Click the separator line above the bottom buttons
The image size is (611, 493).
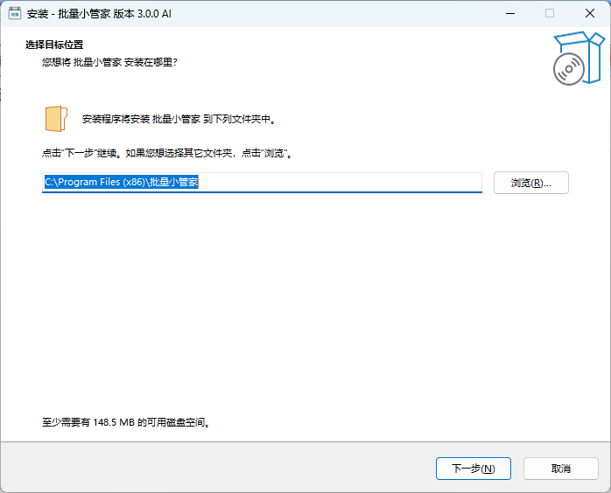tap(305, 441)
